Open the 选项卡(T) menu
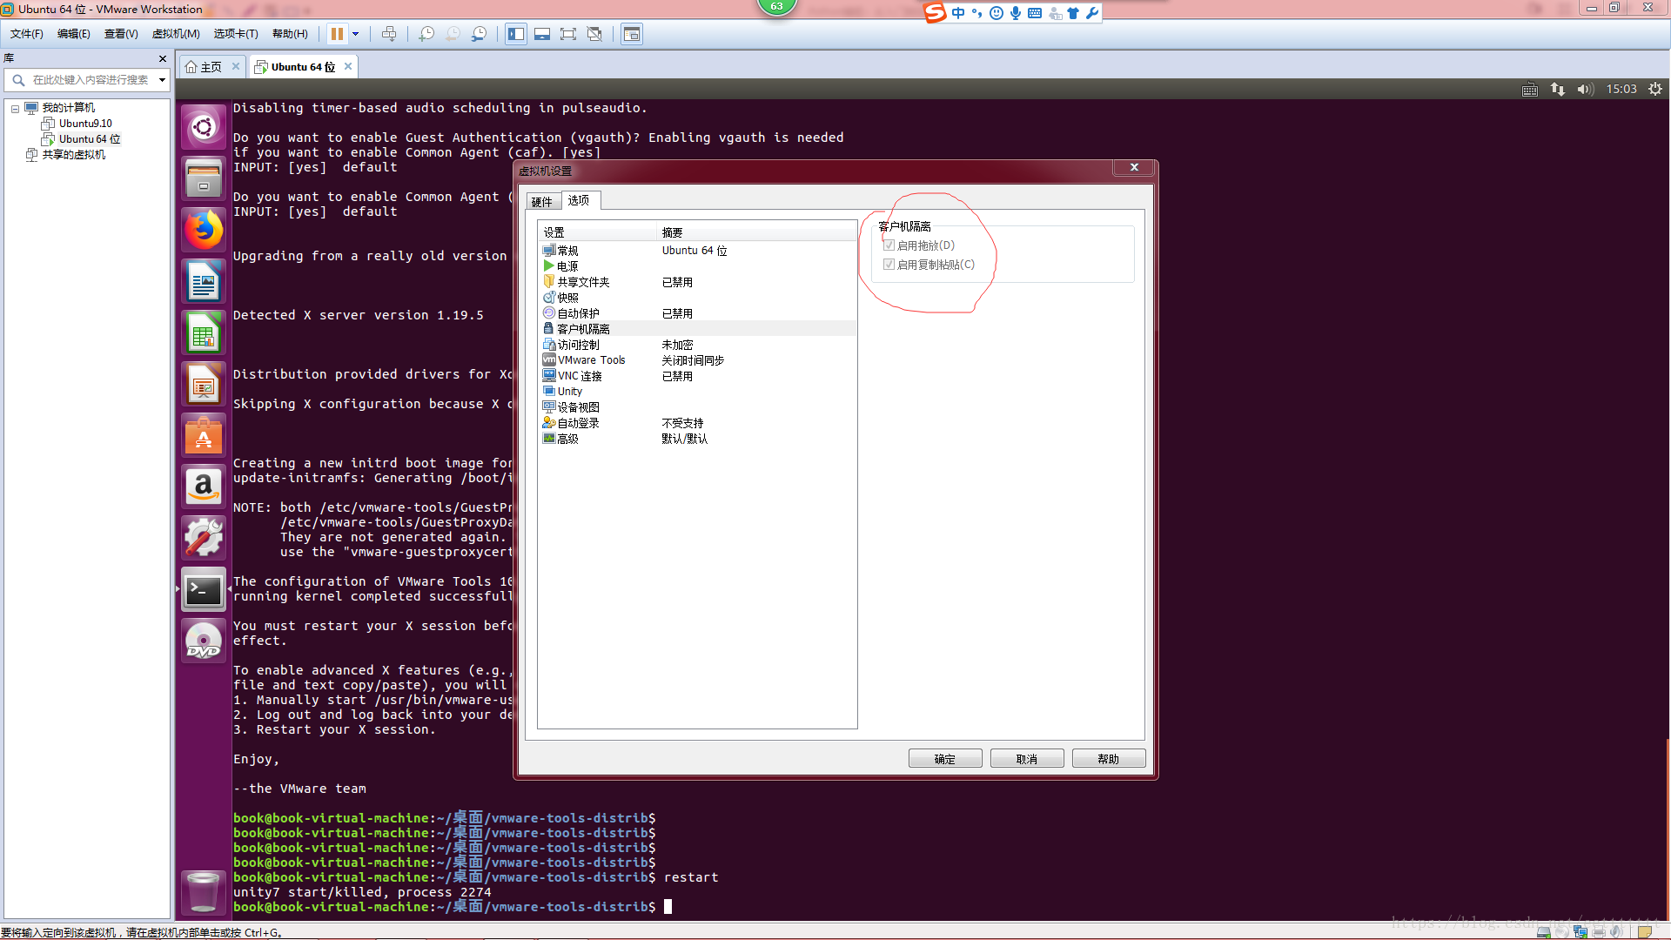This screenshot has width=1671, height=940. tap(236, 34)
